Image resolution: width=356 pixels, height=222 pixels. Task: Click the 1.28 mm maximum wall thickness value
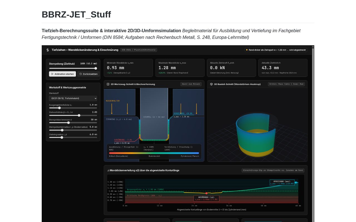(x=167, y=68)
